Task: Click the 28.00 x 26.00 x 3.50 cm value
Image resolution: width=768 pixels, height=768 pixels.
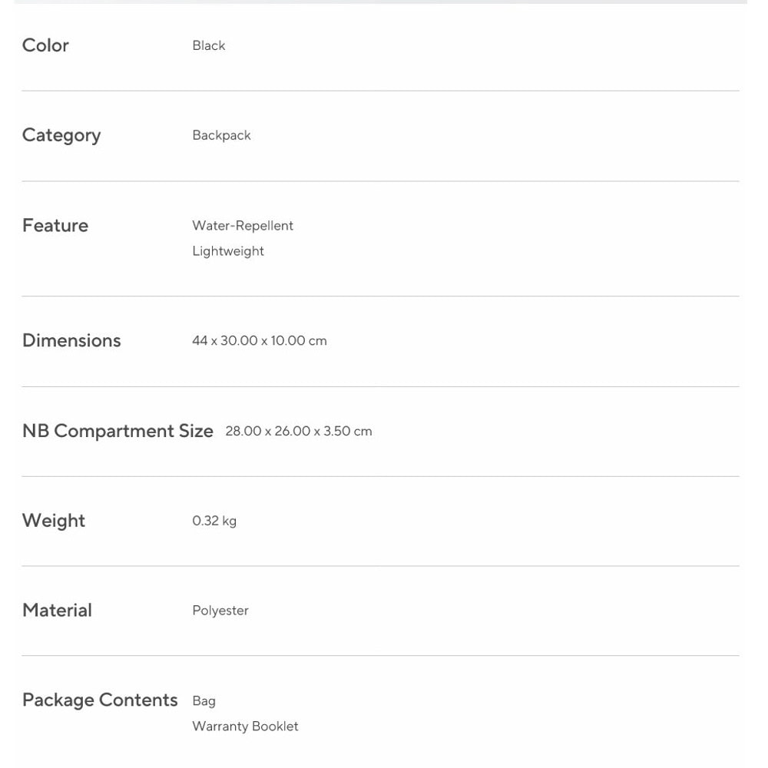Action: 299,431
